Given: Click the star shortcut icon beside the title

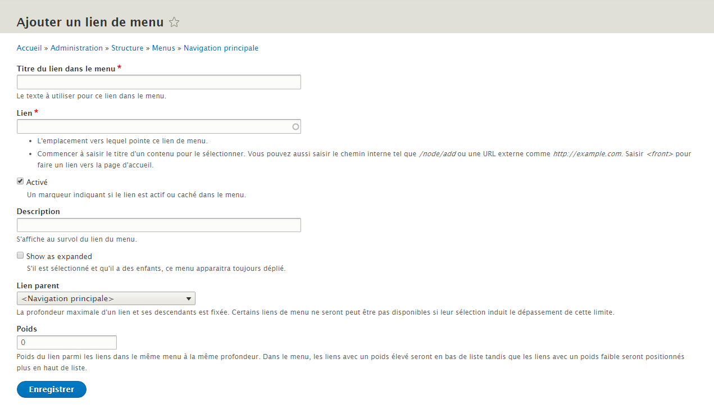Looking at the screenshot, I should (174, 22).
